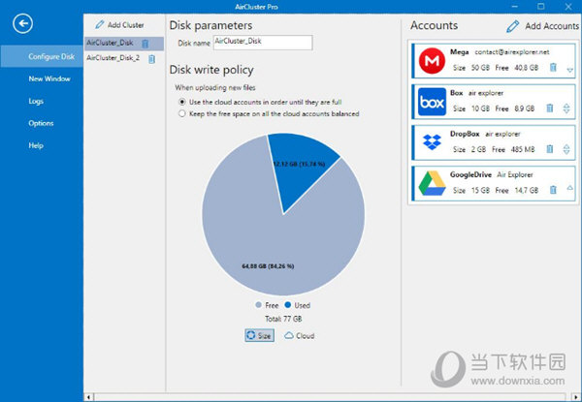Move the Mega account down with its arrow
The height and width of the screenshot is (402, 582).
point(570,70)
